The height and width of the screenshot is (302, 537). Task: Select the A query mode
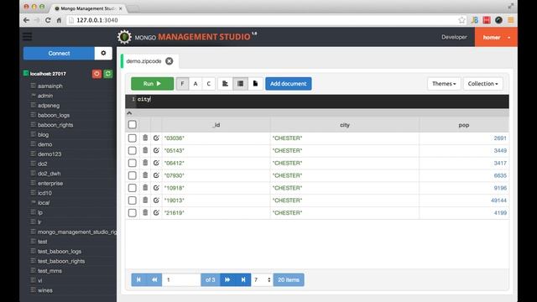click(196, 84)
